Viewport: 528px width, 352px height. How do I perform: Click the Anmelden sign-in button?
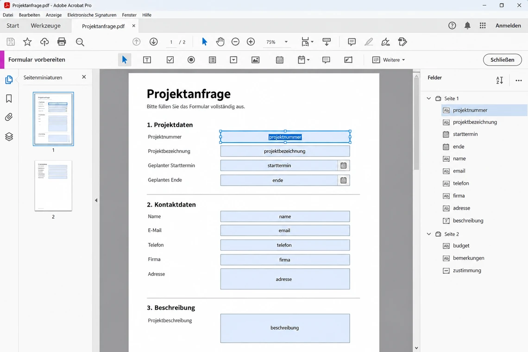tap(508, 25)
